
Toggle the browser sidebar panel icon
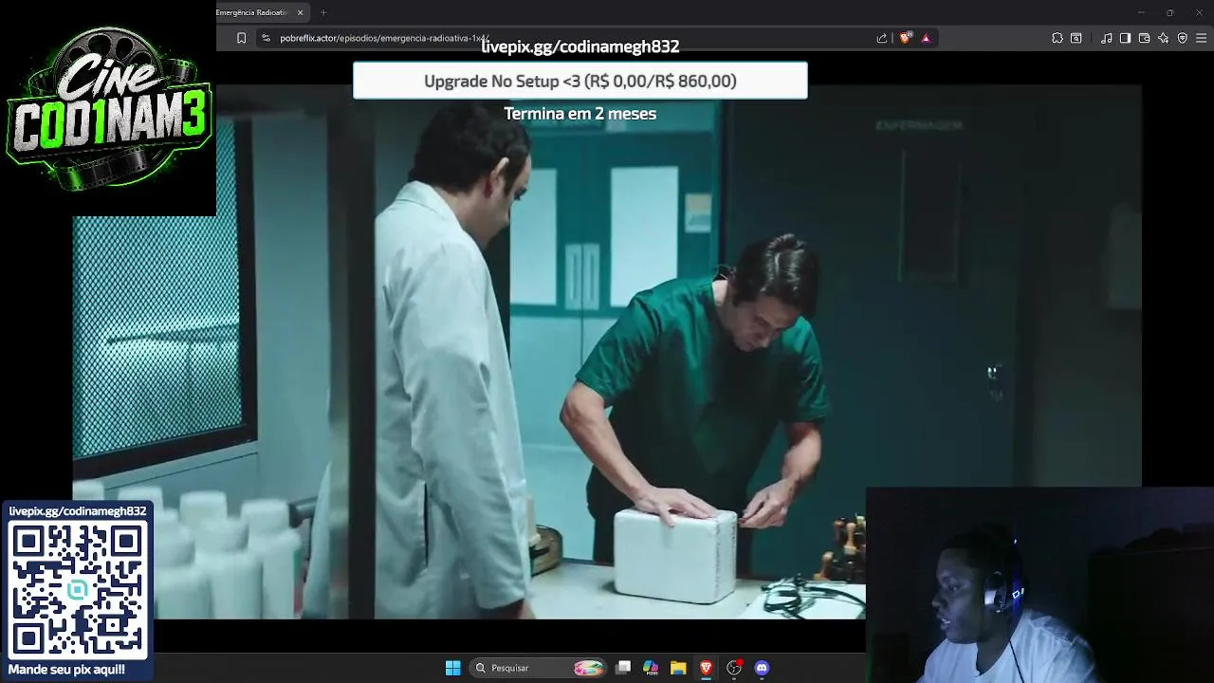coord(1125,38)
